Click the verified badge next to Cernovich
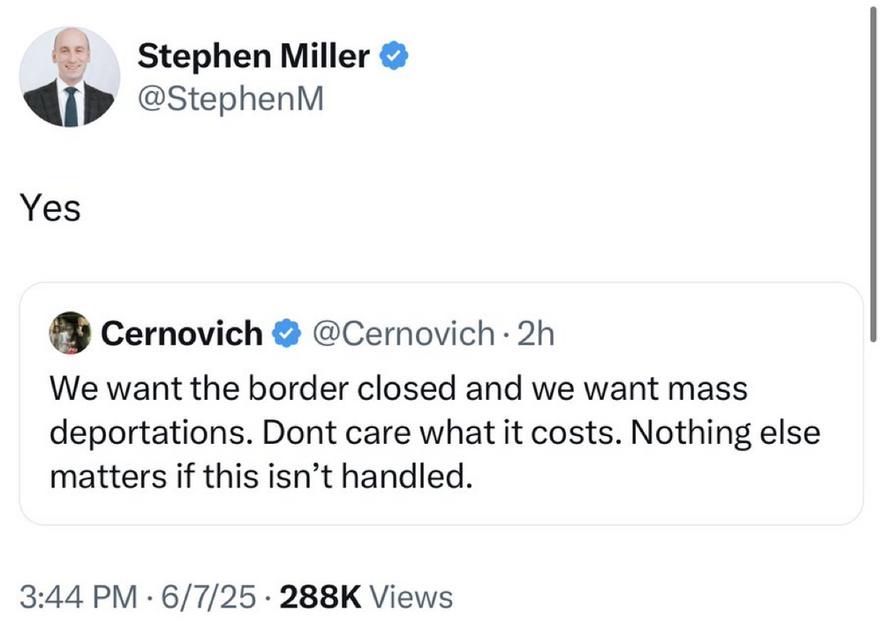 coord(285,334)
